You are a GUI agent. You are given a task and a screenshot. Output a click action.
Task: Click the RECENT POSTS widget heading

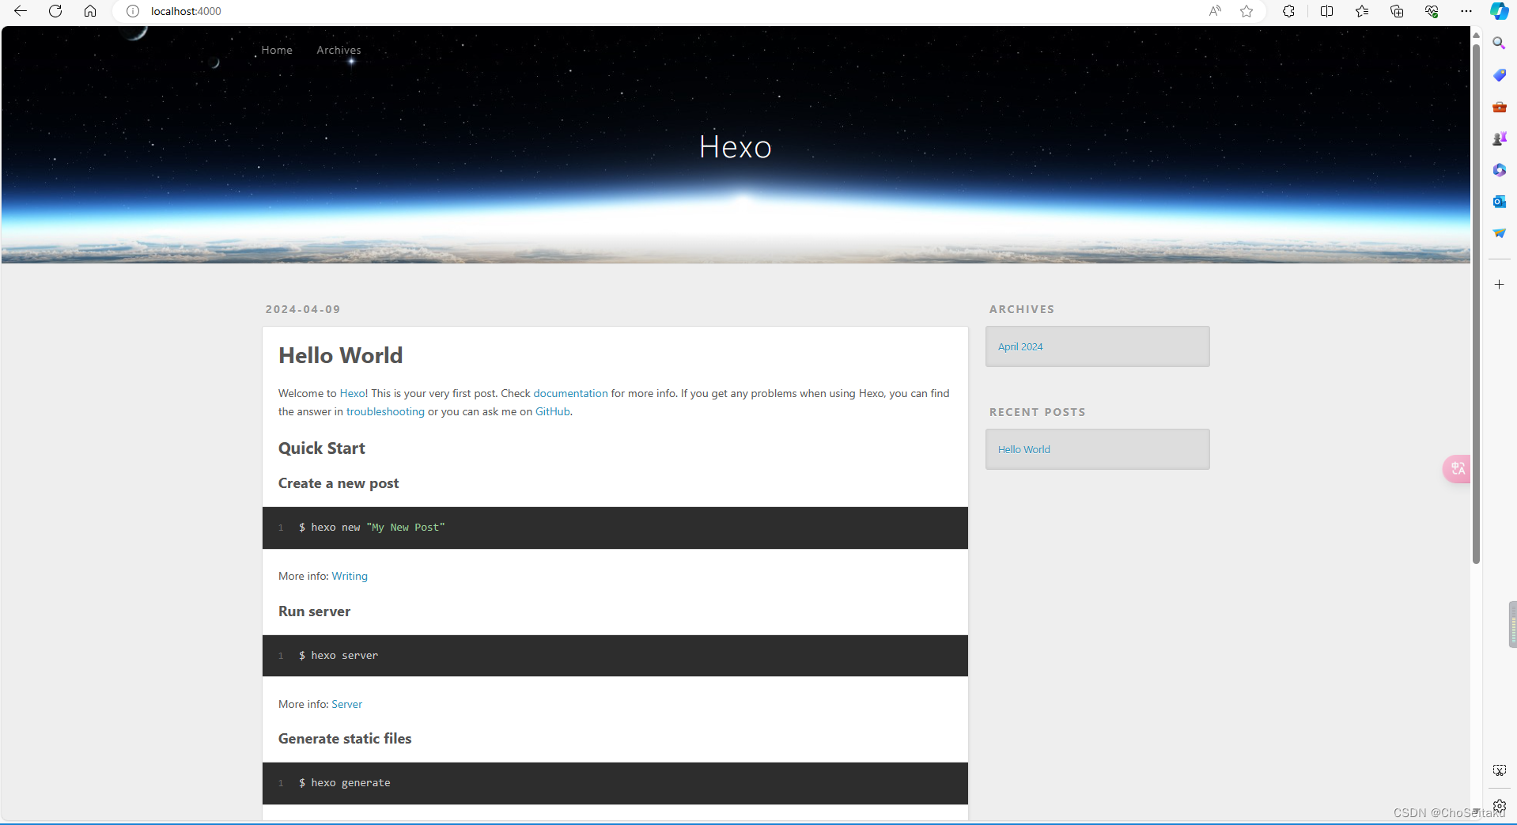coord(1037,412)
